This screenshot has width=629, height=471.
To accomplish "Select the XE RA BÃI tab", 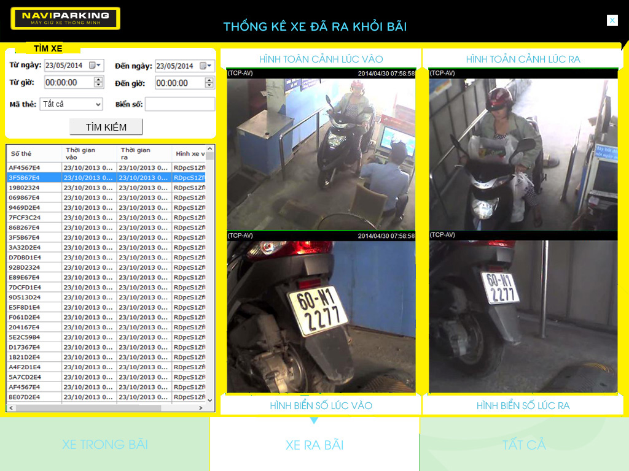I will [x=314, y=445].
